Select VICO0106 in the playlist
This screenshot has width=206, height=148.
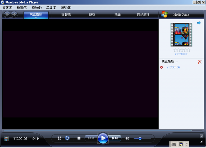(173, 67)
